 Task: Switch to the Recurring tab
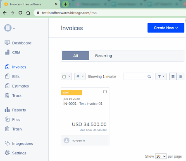pos(103,56)
